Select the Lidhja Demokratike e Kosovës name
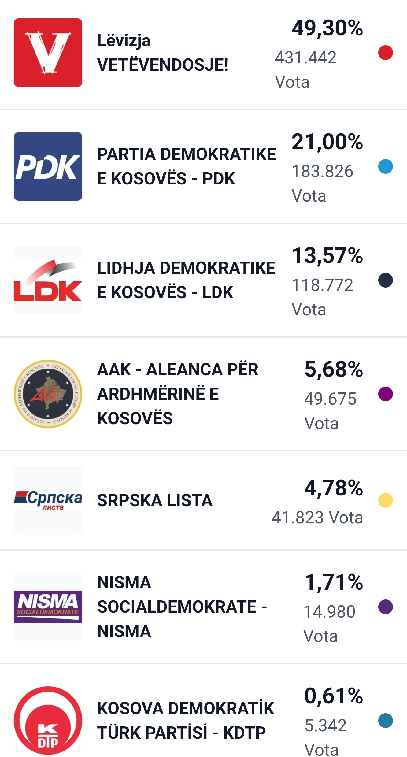Viewport: 407px width, 757px height. point(186,280)
